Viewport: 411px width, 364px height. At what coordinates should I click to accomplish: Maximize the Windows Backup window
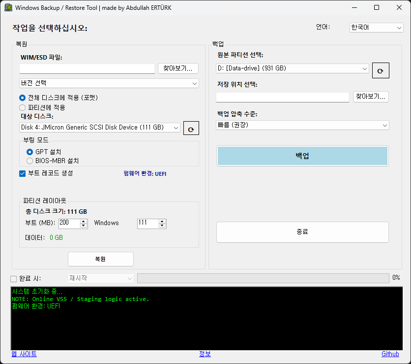coord(377,7)
